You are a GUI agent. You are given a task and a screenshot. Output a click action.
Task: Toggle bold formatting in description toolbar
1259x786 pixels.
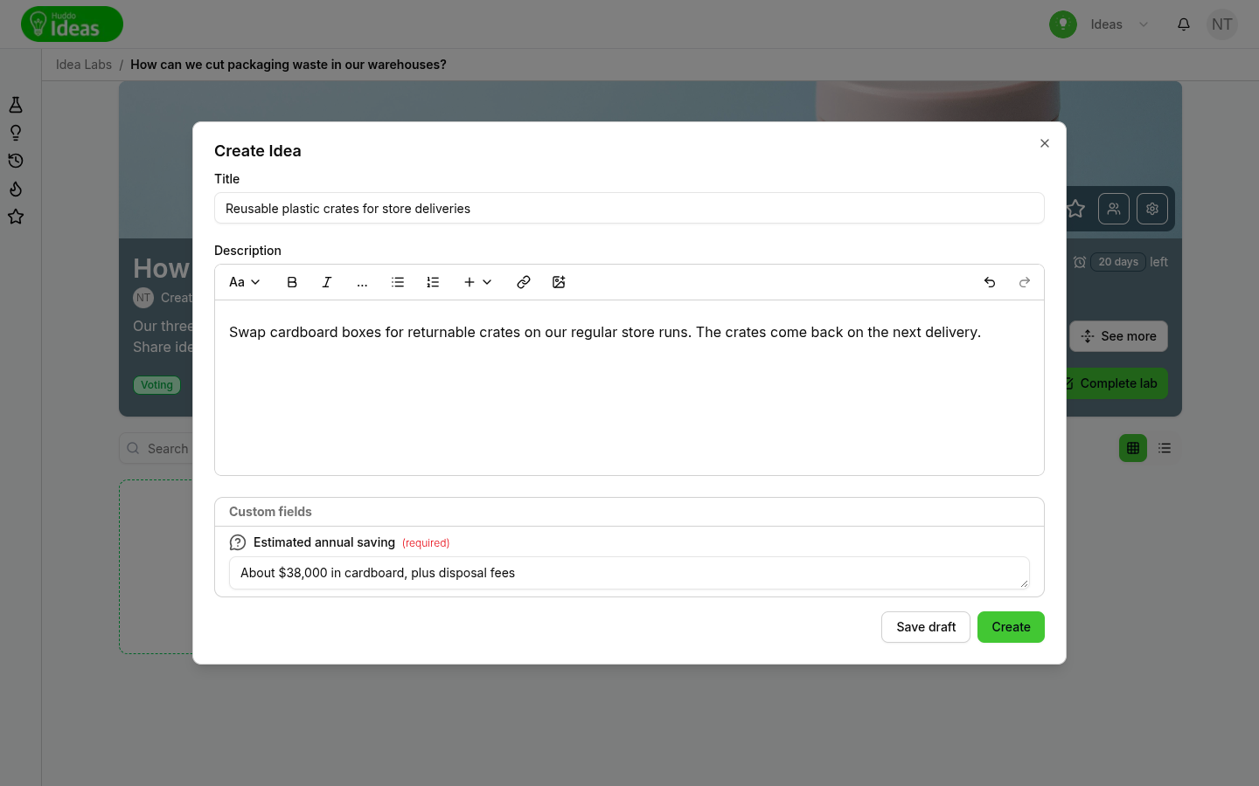tap(292, 282)
